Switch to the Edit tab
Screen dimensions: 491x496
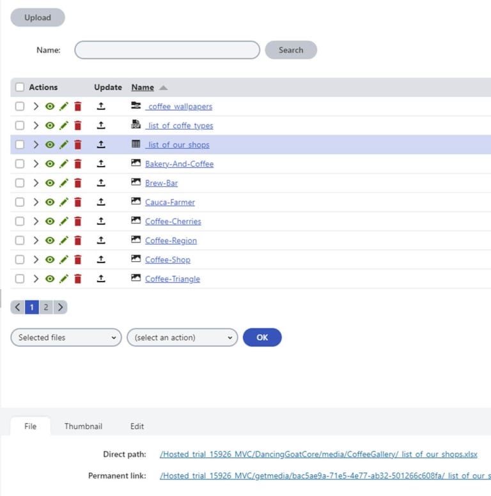click(x=137, y=426)
